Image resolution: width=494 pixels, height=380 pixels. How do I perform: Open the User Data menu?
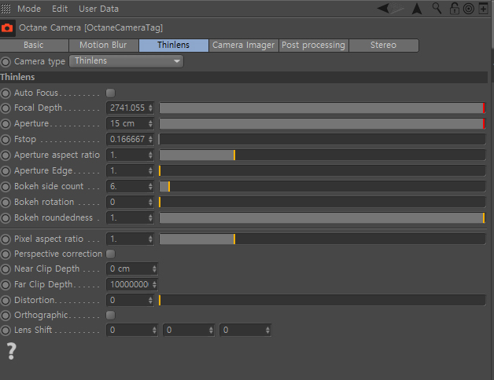tap(98, 9)
